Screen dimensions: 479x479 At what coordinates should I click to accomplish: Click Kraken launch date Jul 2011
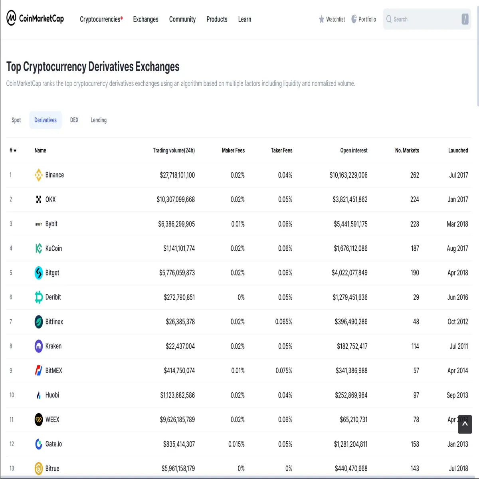(x=459, y=346)
